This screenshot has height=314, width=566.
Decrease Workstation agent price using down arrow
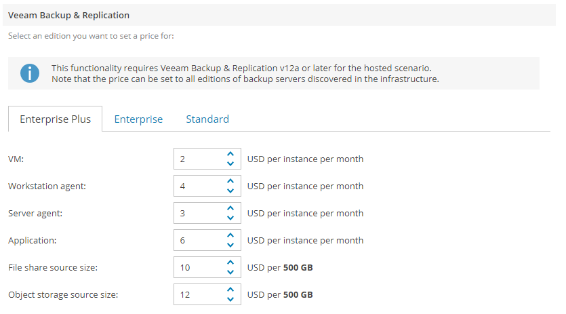230,191
